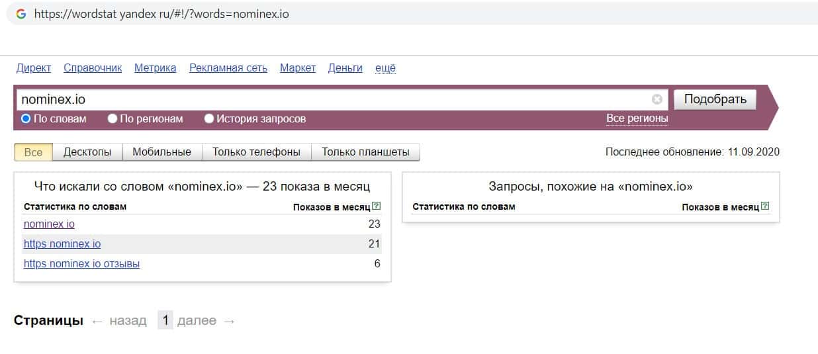Click the 'nominex io' query link

49,224
